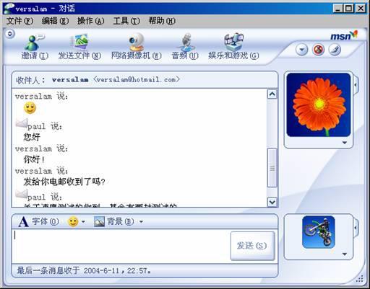Click the Send File (发送文件) icon

click(79, 42)
